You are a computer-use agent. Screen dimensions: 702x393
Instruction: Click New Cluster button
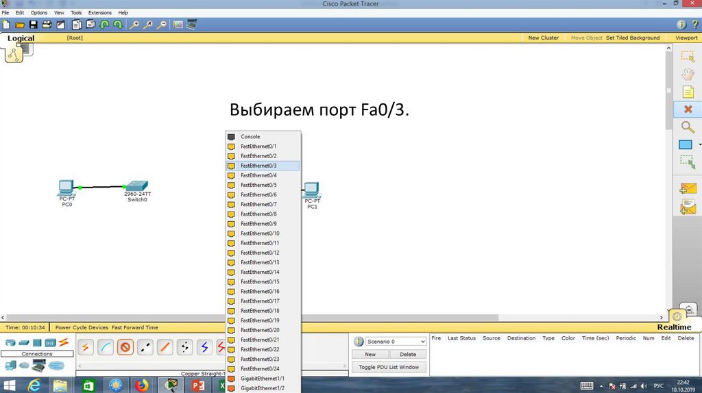tap(544, 38)
